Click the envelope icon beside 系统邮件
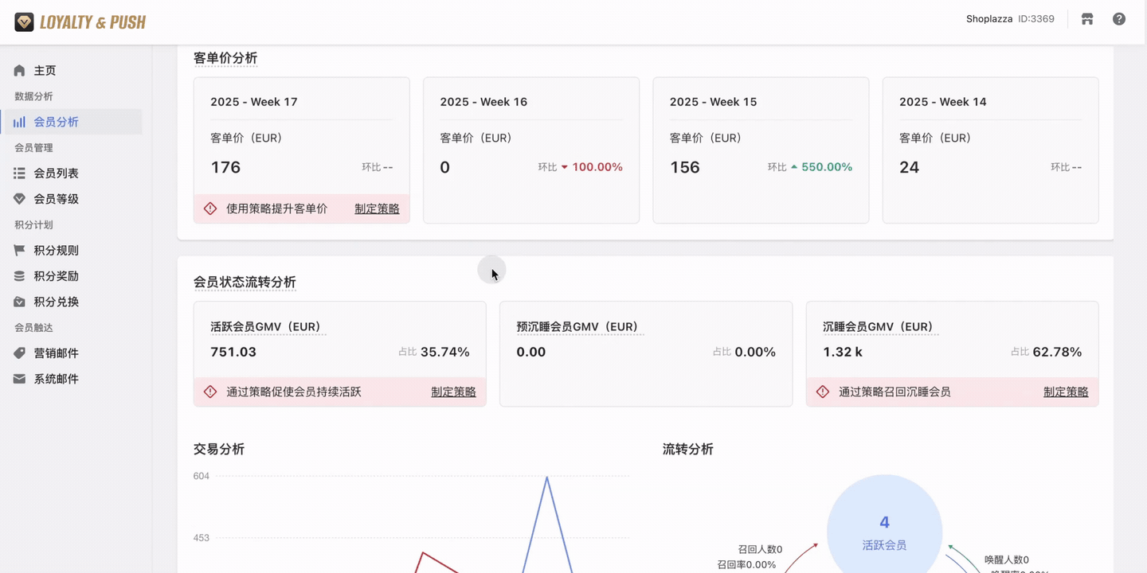Screen dimensions: 1147x573 pos(20,378)
